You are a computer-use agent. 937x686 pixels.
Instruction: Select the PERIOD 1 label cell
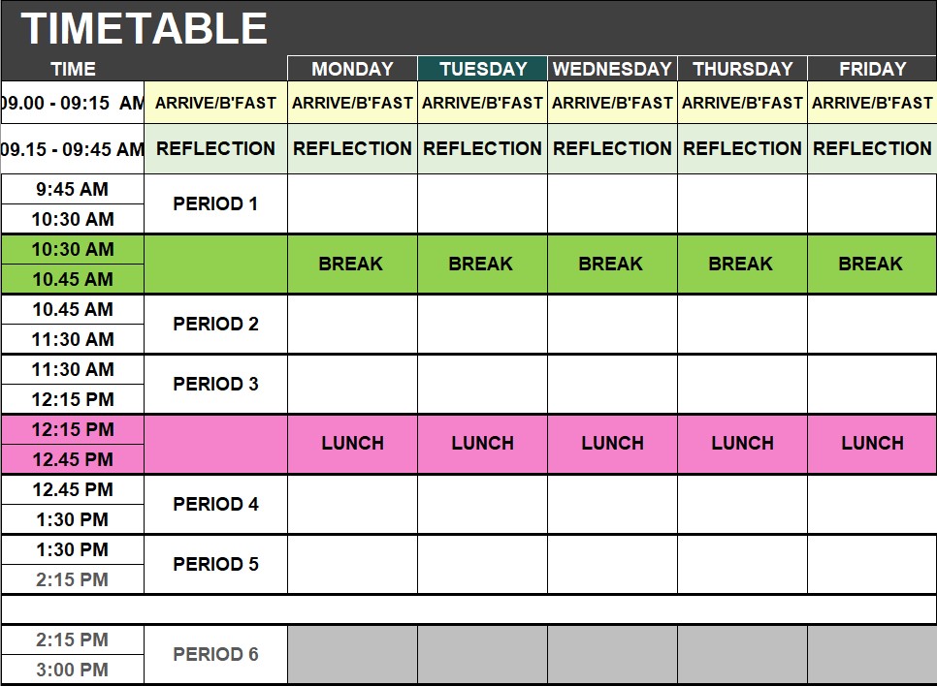click(x=215, y=203)
